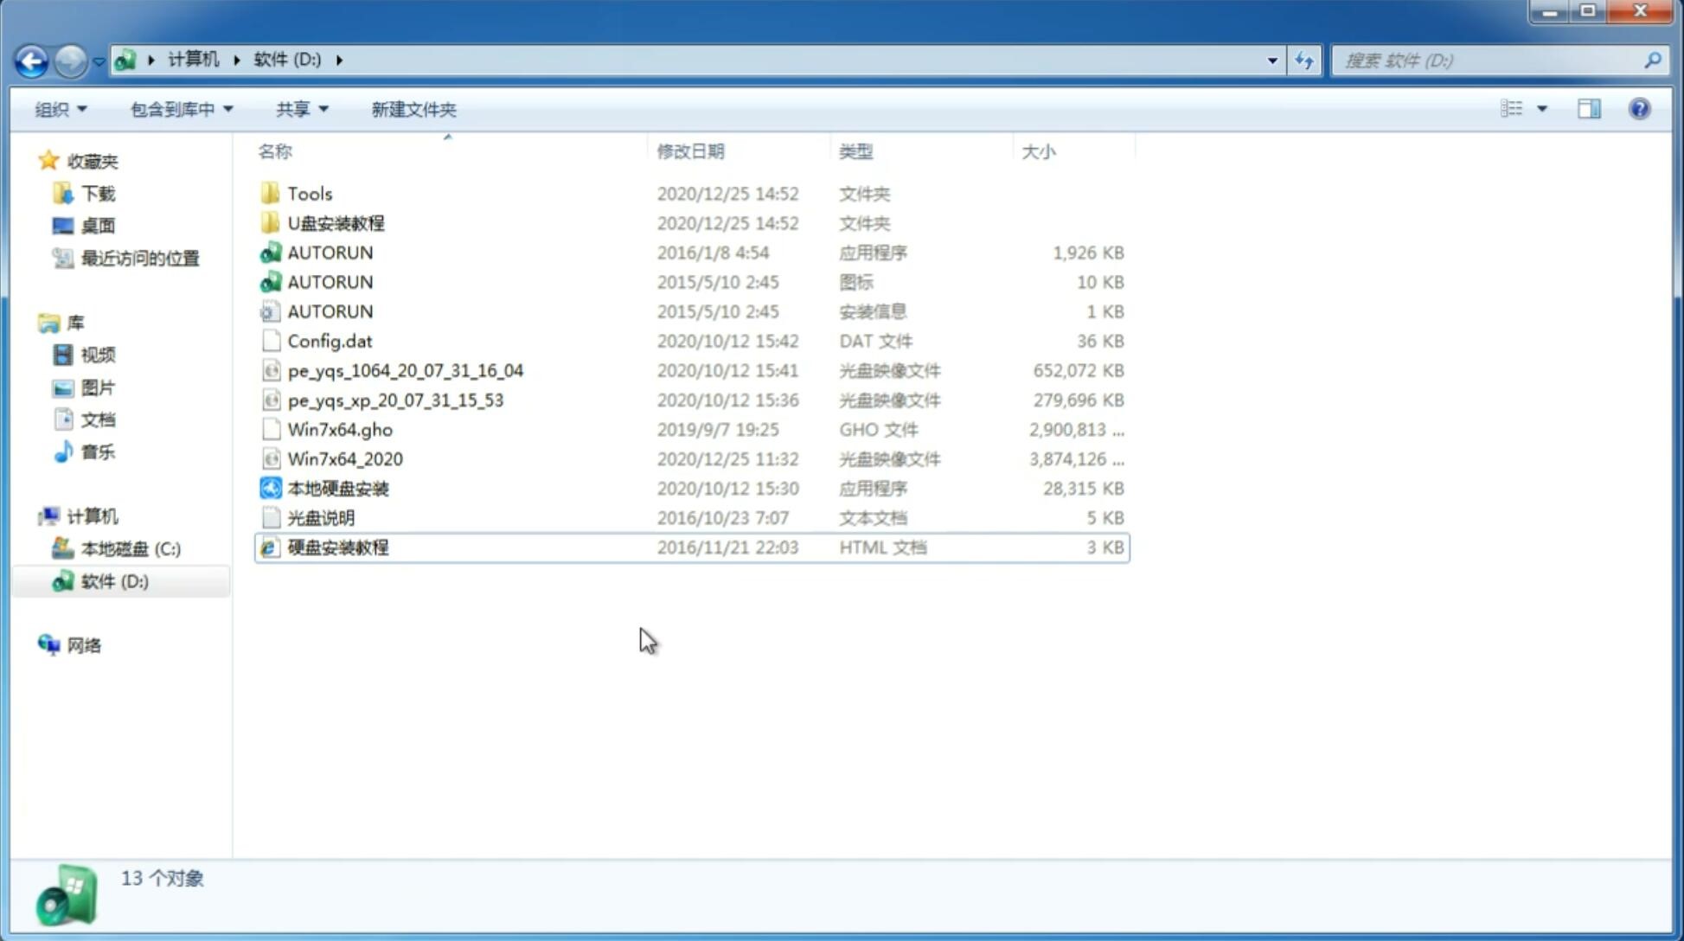This screenshot has width=1684, height=941.
Task: Open pe_yqs_xp disc image file
Action: coord(394,400)
